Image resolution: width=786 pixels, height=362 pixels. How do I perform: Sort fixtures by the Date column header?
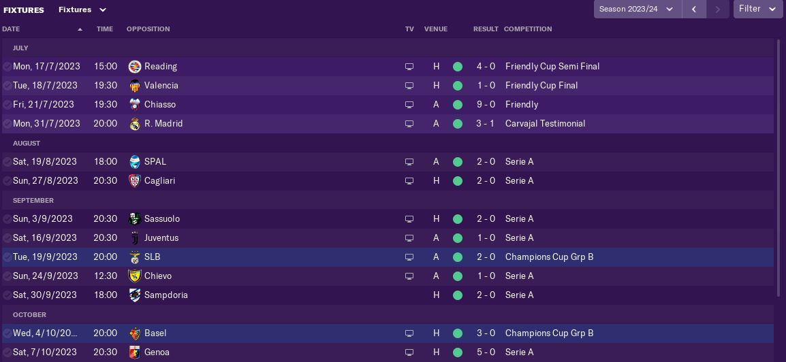12,29
